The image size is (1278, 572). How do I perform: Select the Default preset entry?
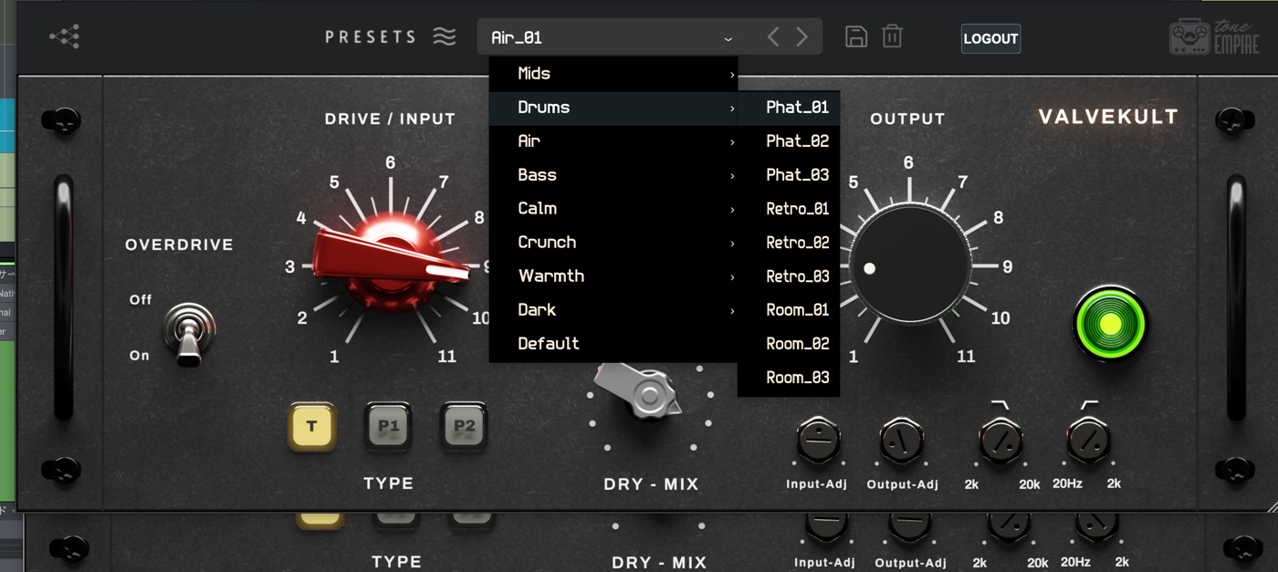click(x=549, y=344)
